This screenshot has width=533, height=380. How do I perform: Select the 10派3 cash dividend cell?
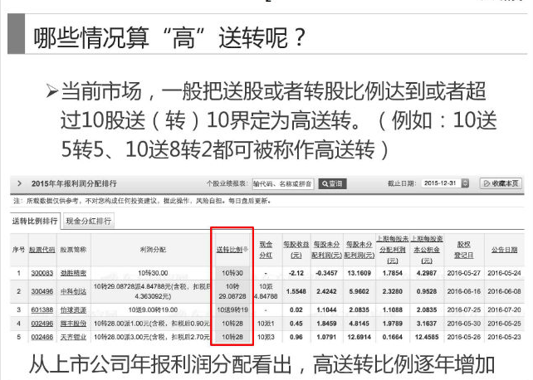pyautogui.click(x=266, y=337)
